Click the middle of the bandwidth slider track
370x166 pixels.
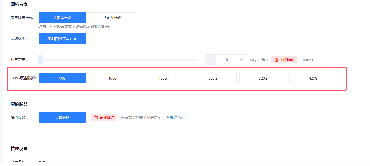coord(119,60)
